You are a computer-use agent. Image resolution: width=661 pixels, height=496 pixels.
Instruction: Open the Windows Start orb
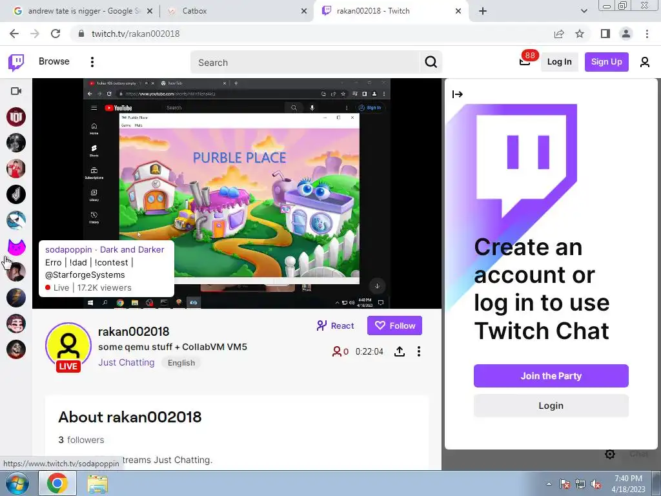point(17,483)
